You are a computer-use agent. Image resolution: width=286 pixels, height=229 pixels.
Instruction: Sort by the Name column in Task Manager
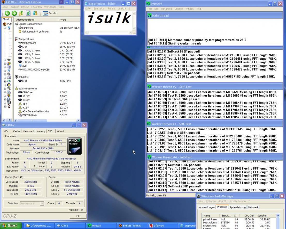[x=211, y=216]
